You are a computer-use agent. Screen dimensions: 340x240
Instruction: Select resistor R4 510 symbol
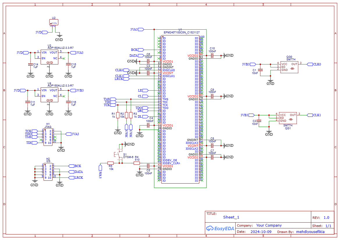(137, 163)
